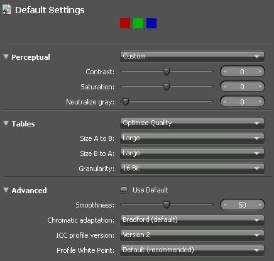Collapse the Tables section triangle
Screen dimensions: 274x261
(x=6, y=123)
